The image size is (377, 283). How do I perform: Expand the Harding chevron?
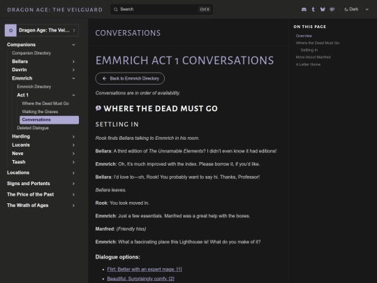tap(73, 137)
